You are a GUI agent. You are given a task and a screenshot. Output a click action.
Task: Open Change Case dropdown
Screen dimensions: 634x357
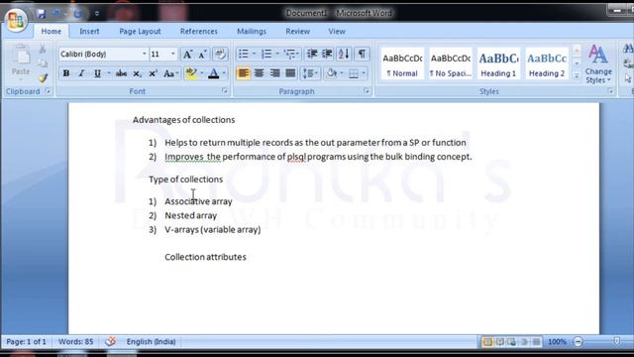click(x=171, y=73)
